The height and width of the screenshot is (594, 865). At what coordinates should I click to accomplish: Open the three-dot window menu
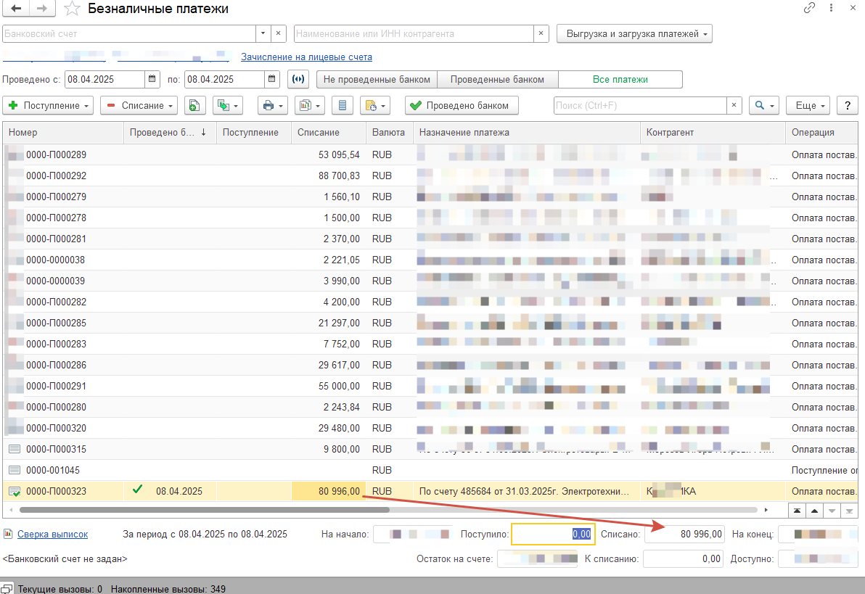point(831,8)
